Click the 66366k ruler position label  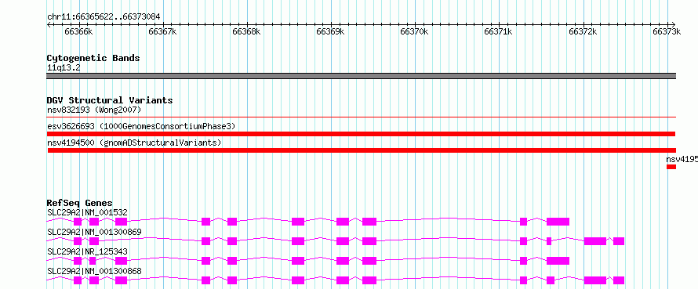(78, 31)
